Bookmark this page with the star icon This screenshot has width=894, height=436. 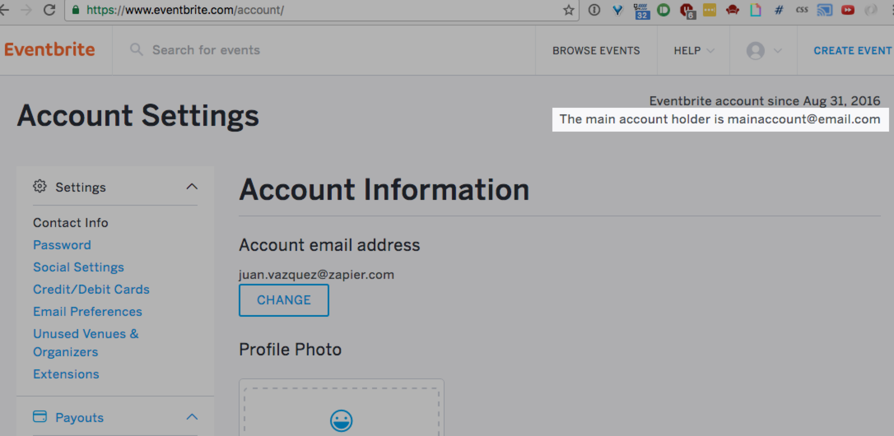[568, 10]
